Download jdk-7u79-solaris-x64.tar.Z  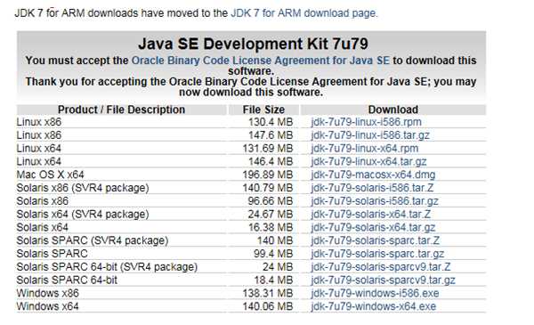370,215
